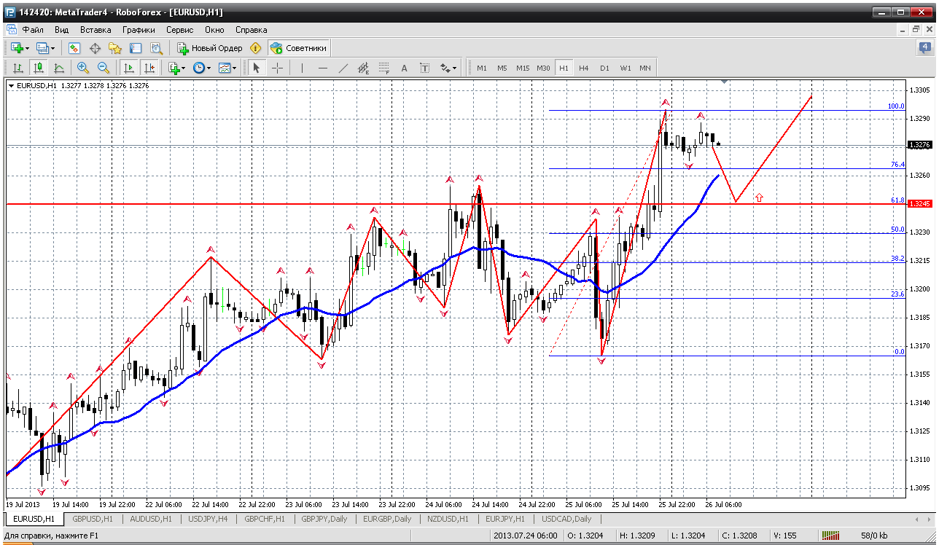
Task: Set timeframe to M1
Action: tap(482, 68)
